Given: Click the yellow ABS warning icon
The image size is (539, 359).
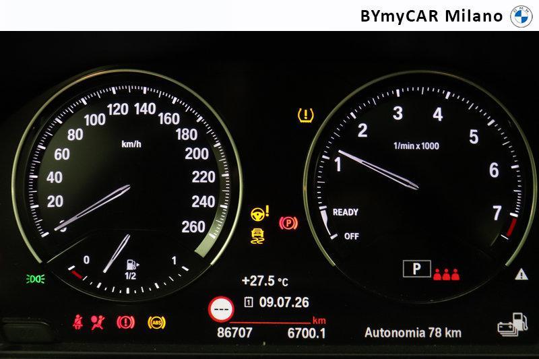Looking at the screenshot, I should pyautogui.click(x=156, y=322).
